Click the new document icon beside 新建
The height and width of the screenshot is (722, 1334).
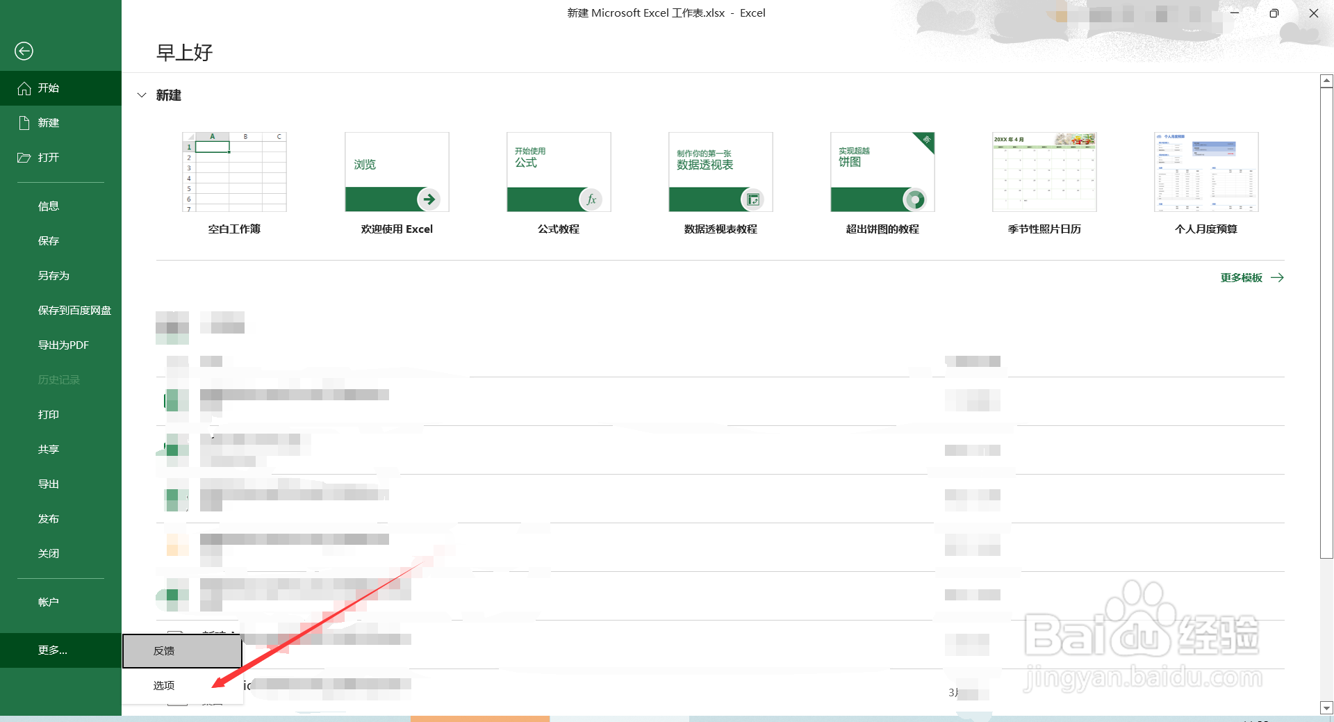tap(24, 123)
